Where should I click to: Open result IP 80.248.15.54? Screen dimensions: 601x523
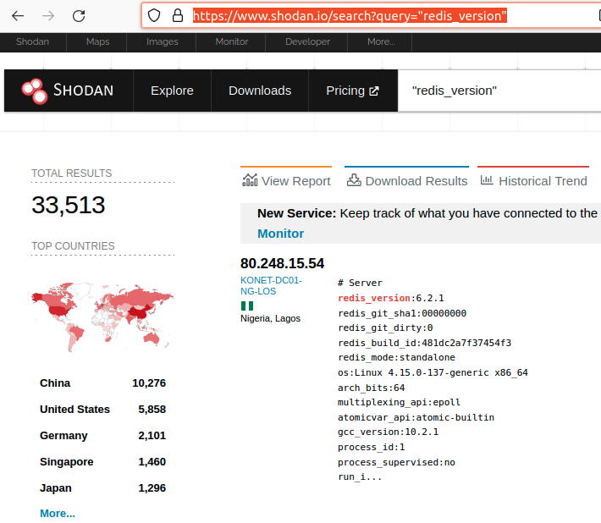[x=282, y=263]
